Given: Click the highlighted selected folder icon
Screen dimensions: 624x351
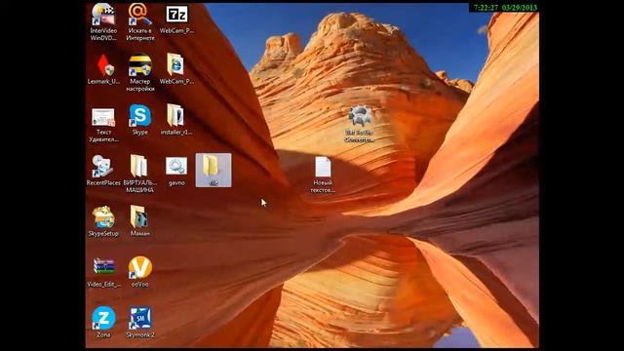Looking at the screenshot, I should click(x=214, y=170).
